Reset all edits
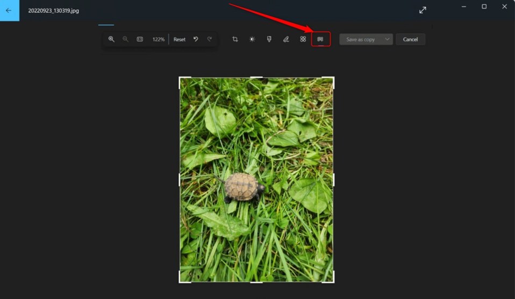This screenshot has height=299, width=515. pos(180,39)
